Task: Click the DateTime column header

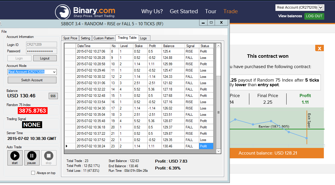Action: (93, 46)
